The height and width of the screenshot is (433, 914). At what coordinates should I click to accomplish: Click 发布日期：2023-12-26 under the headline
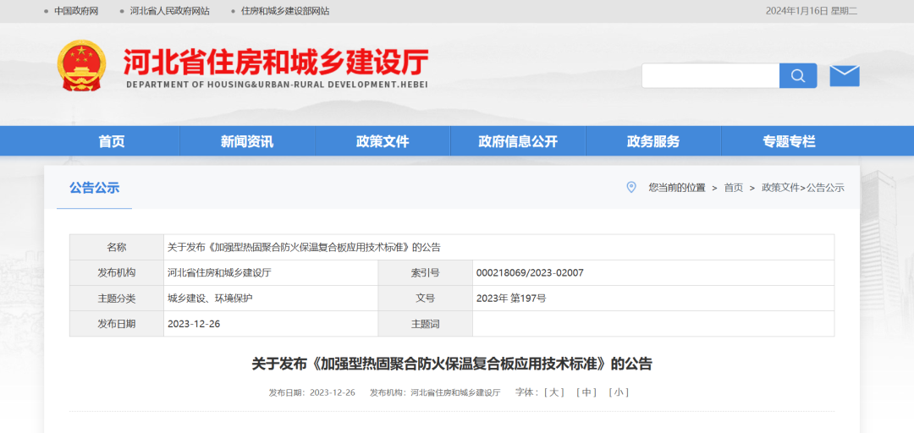pos(311,392)
